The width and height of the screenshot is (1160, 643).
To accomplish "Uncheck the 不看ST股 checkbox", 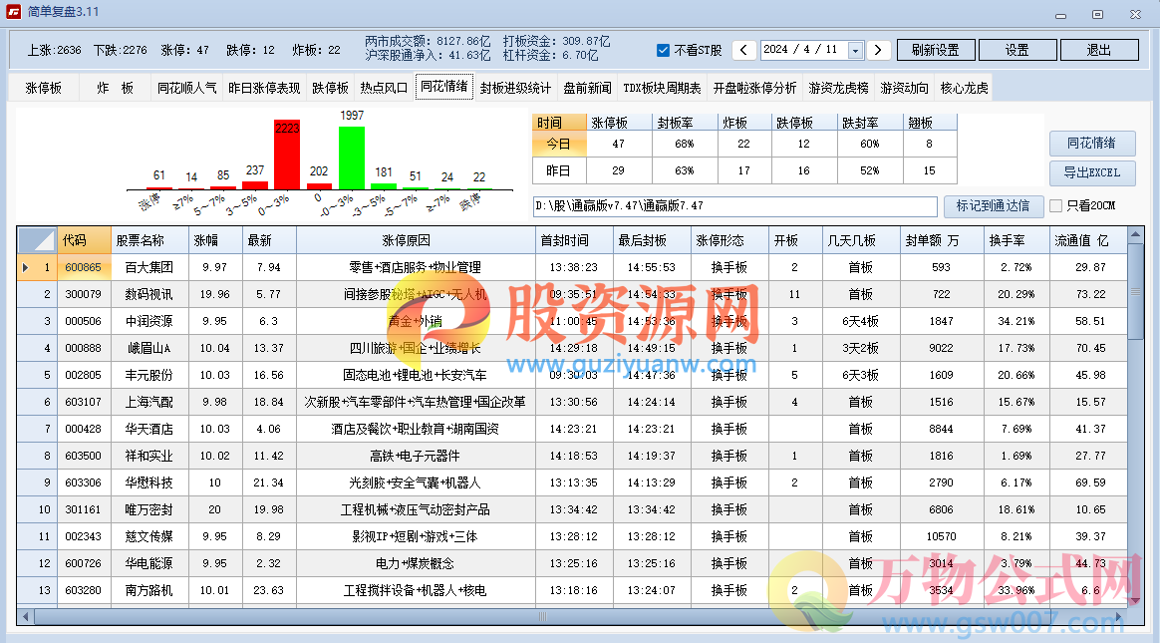I will click(664, 51).
